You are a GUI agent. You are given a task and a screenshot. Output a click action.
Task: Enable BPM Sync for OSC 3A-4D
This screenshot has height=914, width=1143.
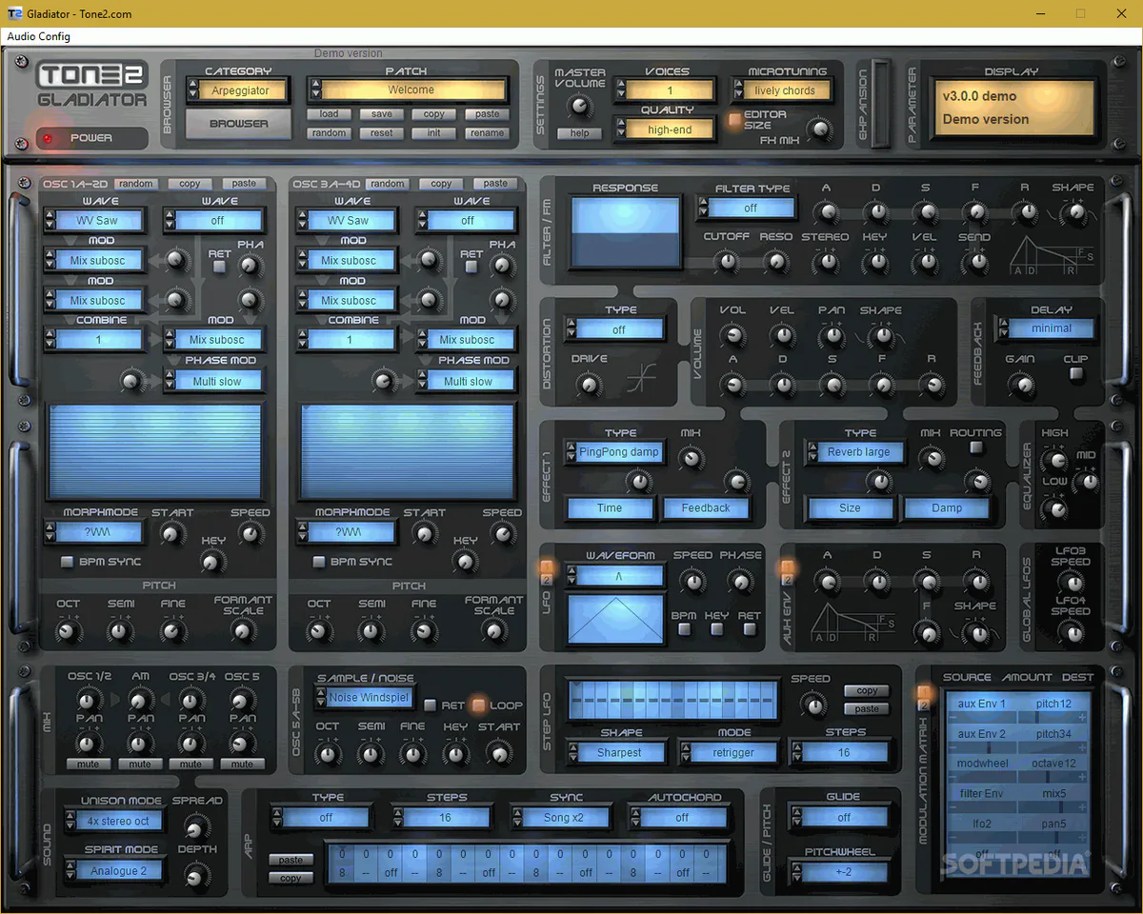tap(318, 562)
